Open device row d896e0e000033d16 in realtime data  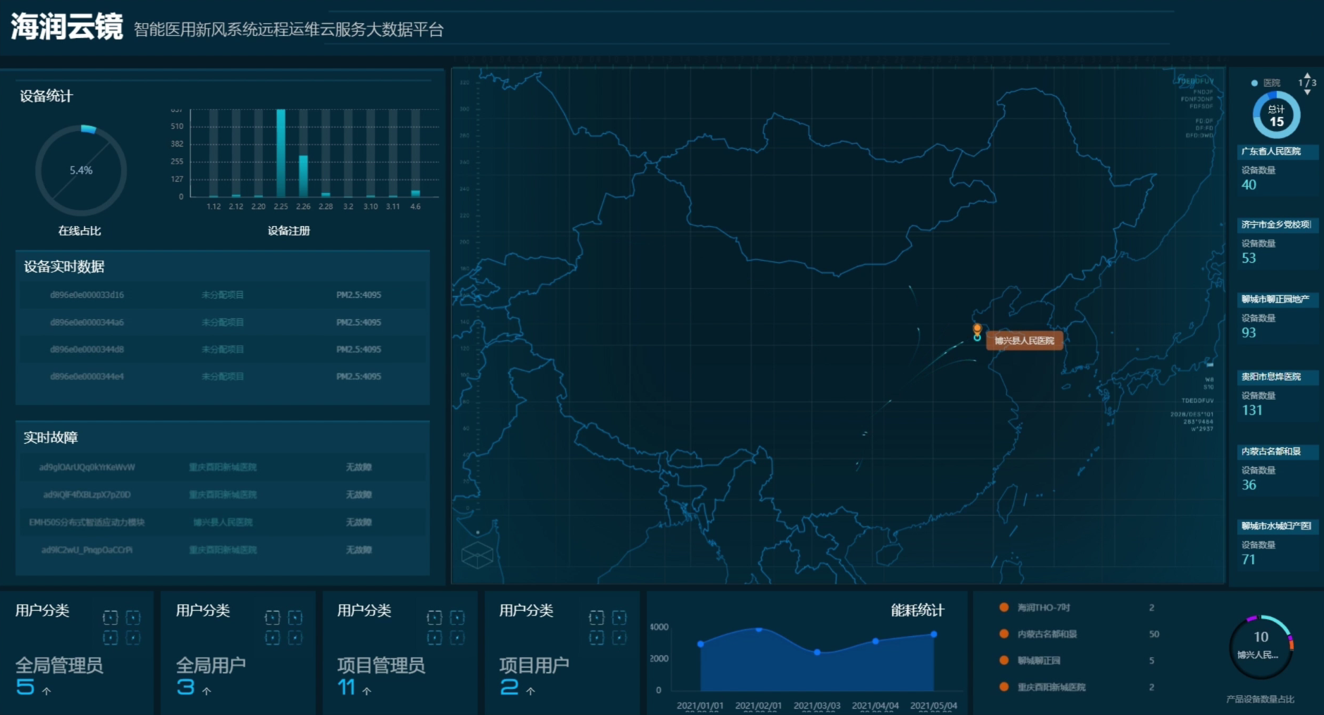[87, 295]
